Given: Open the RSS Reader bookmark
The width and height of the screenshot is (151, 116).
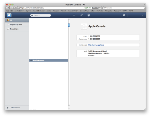Looking at the screenshot, I should pos(40,11).
